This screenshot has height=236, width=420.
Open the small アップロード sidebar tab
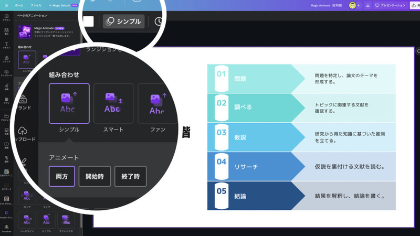[6, 73]
